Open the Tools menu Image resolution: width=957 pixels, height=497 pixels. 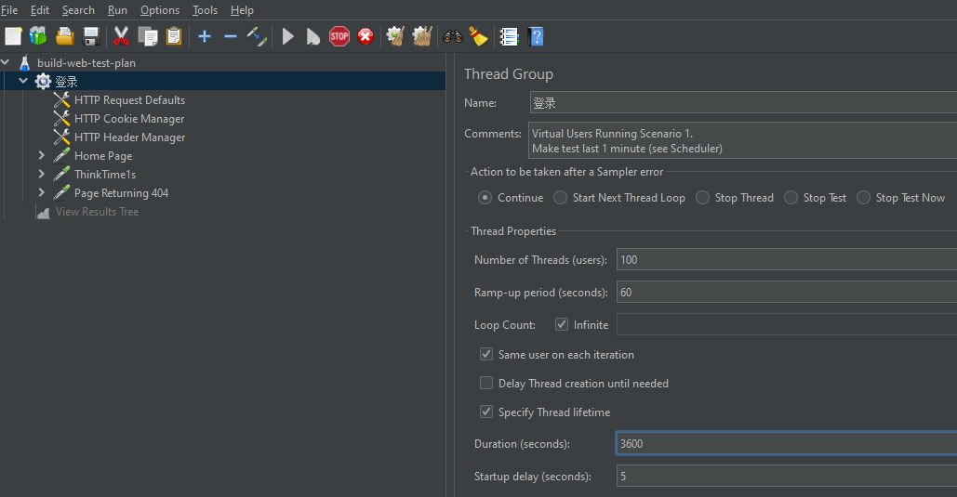[205, 10]
